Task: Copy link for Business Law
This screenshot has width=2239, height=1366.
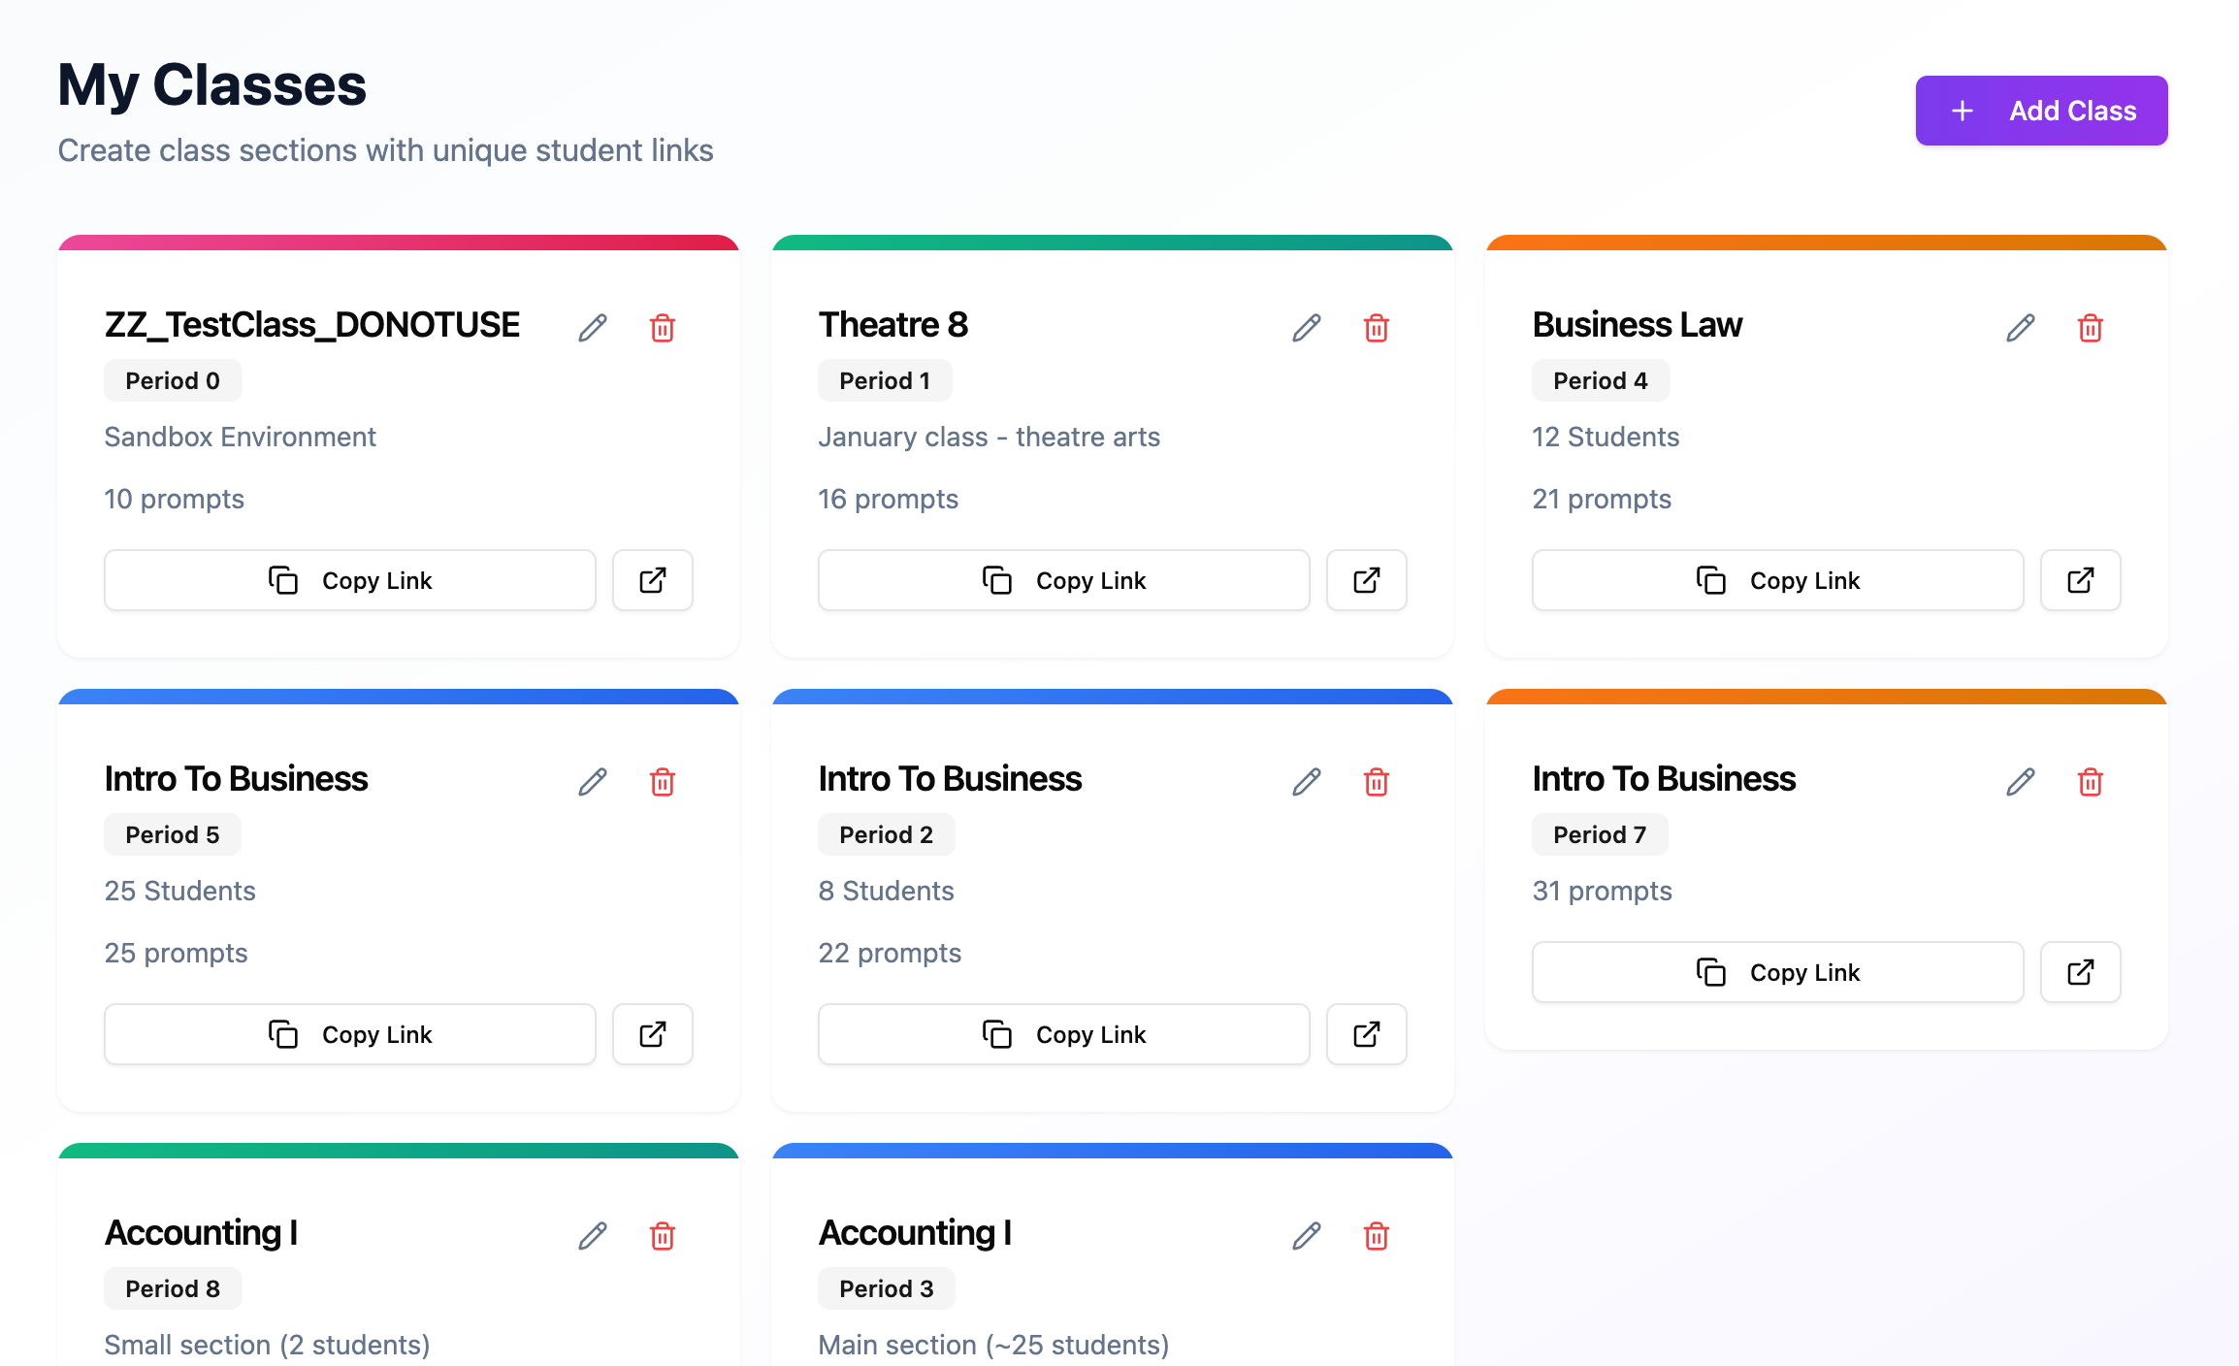Action: (x=1778, y=580)
